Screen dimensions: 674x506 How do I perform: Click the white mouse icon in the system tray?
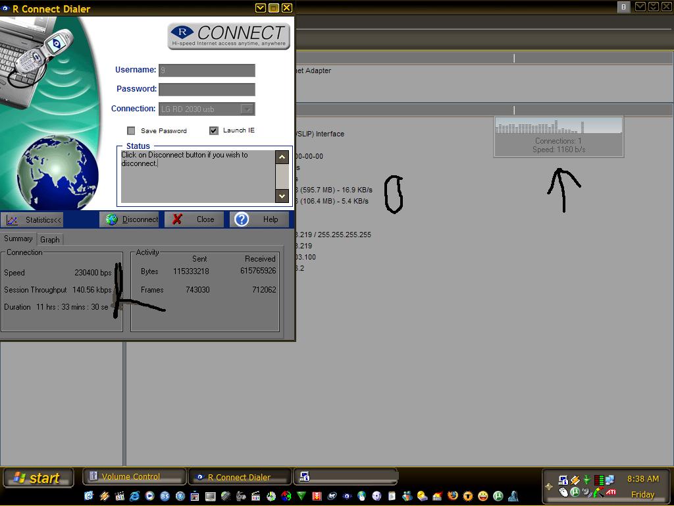(563, 492)
